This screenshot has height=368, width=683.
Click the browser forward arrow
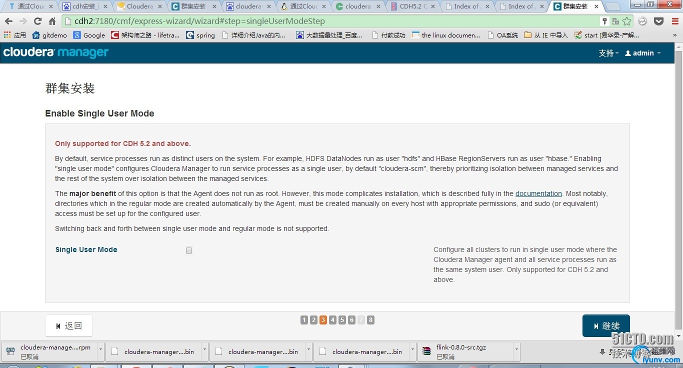(23, 21)
